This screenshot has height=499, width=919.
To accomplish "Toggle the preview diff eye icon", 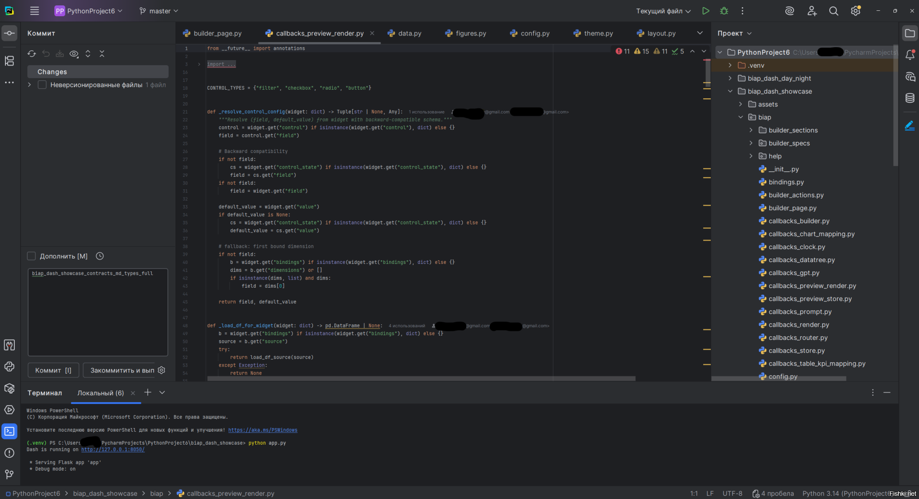I will [x=74, y=54].
